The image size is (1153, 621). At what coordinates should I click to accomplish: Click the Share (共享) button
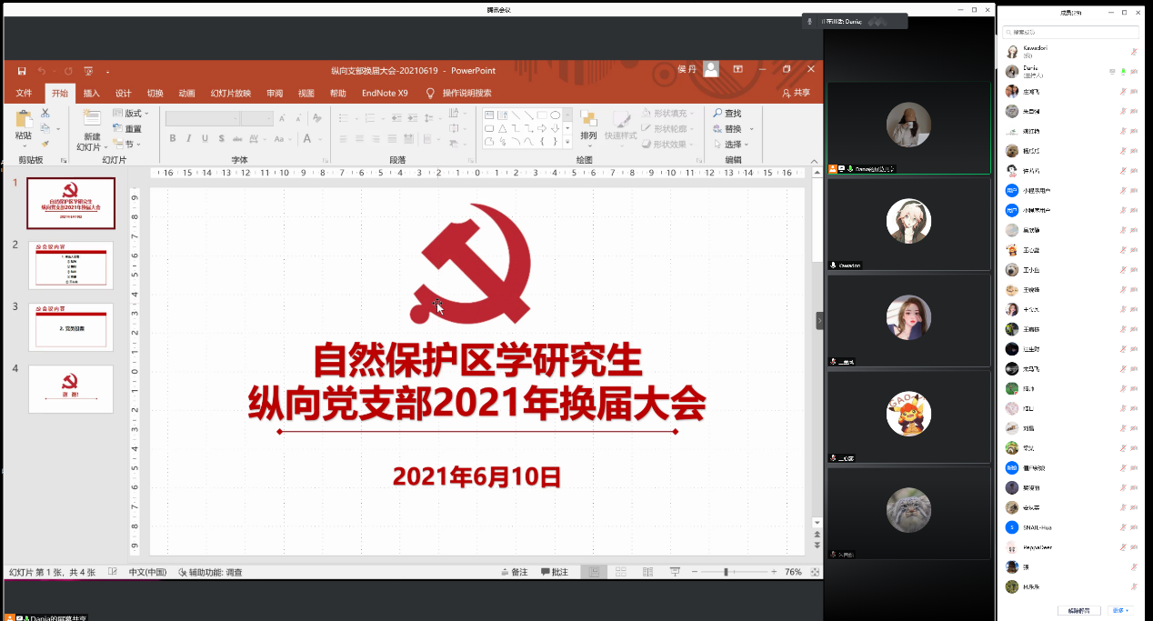point(796,93)
